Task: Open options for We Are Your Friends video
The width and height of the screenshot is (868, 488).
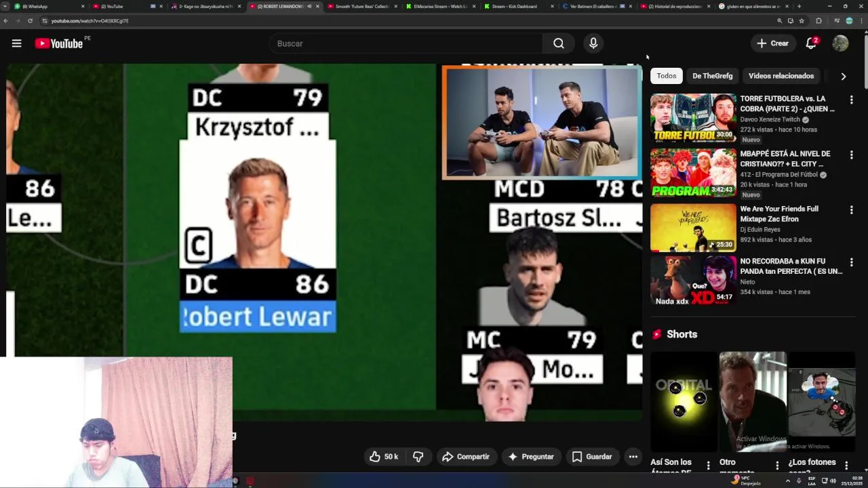Action: point(851,210)
